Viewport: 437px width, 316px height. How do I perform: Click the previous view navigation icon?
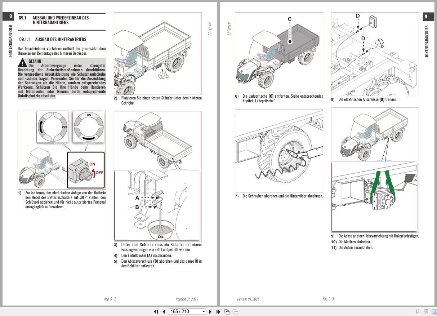pyautogui.click(x=227, y=312)
